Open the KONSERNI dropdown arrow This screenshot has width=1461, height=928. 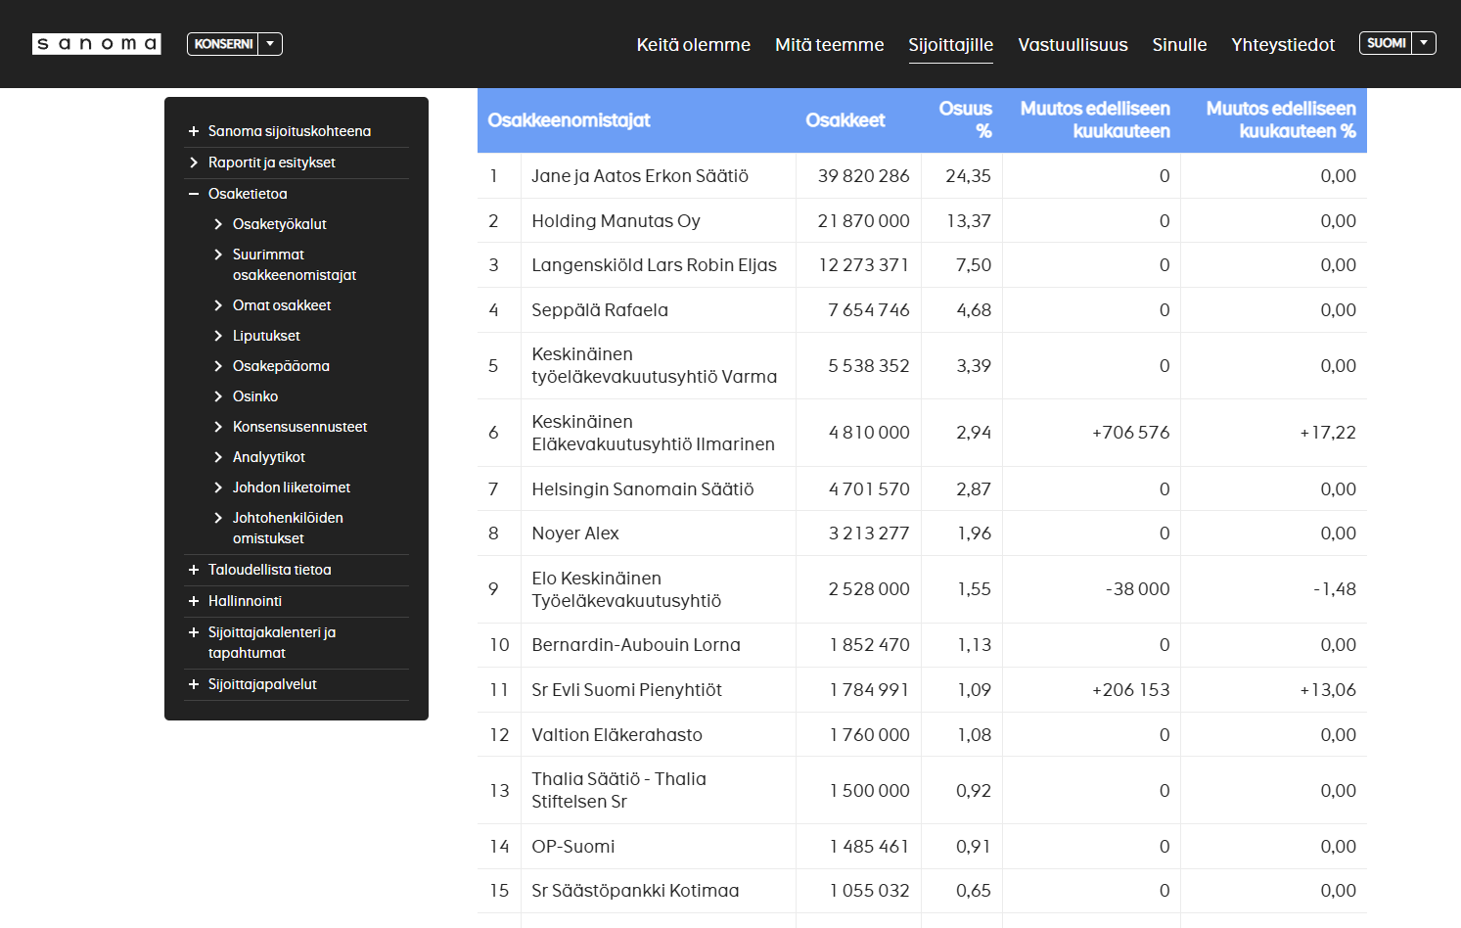click(x=270, y=44)
